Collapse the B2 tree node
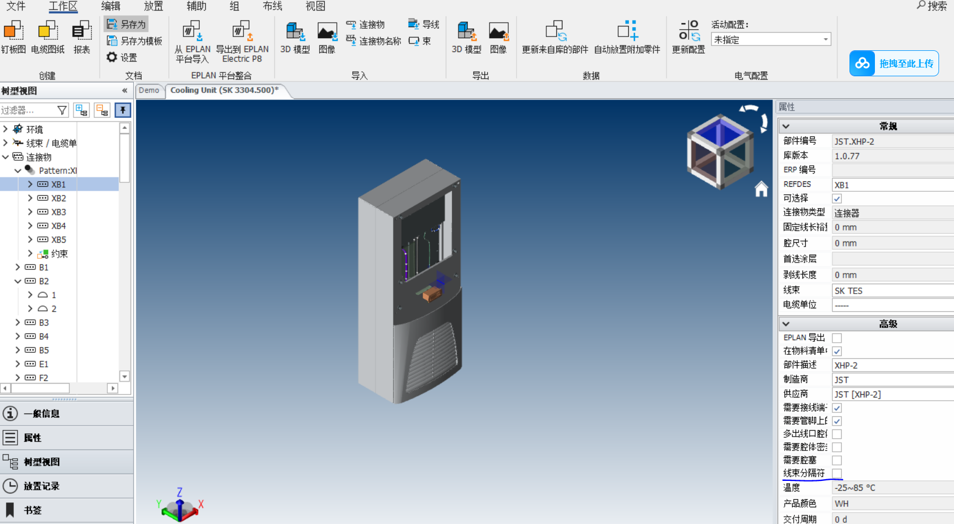954x524 pixels. [x=18, y=281]
